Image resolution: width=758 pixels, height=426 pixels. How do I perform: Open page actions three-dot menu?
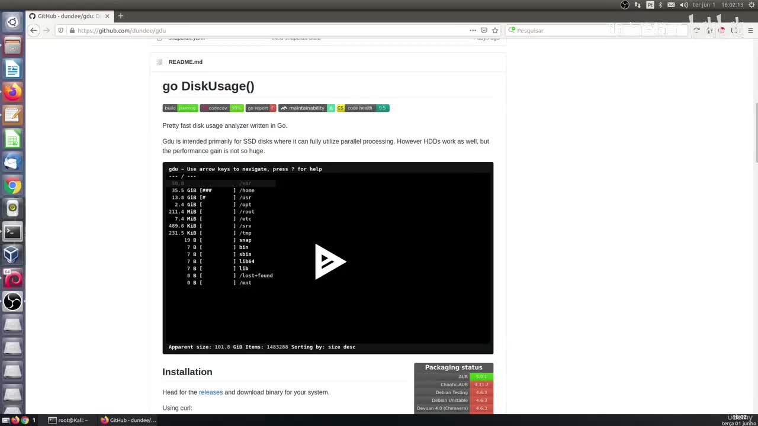pyautogui.click(x=473, y=30)
